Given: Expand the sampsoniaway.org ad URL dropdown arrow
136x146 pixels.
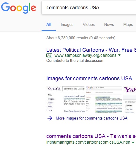Looking at the screenshot, I should pyautogui.click(x=119, y=55).
